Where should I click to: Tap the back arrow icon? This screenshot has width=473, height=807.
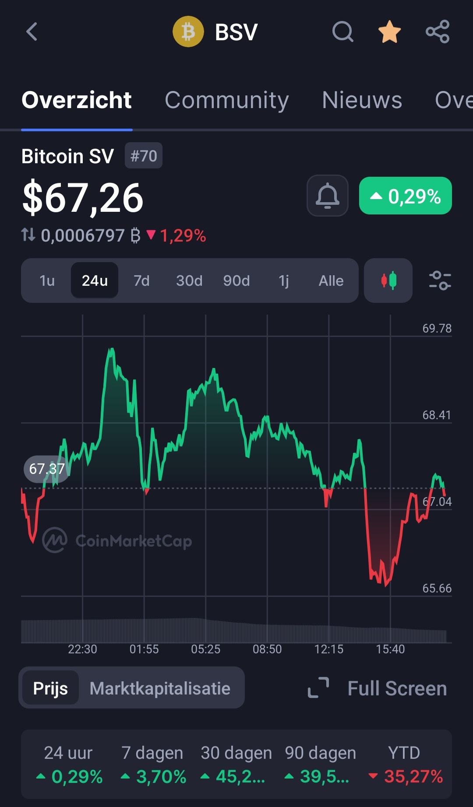32,32
